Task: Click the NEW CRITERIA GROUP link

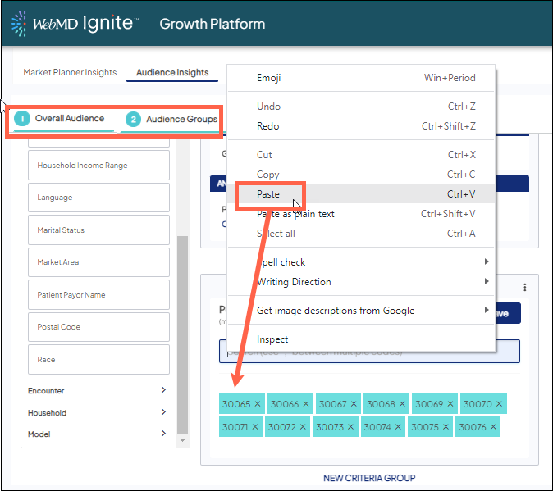Action: click(369, 478)
